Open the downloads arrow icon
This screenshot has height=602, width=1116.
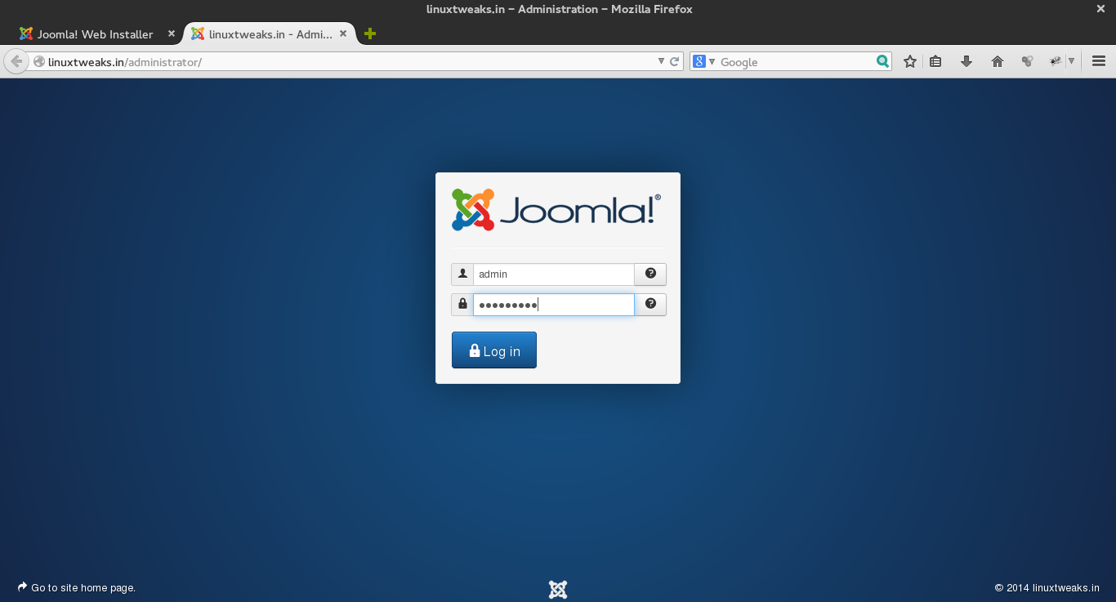tap(966, 61)
